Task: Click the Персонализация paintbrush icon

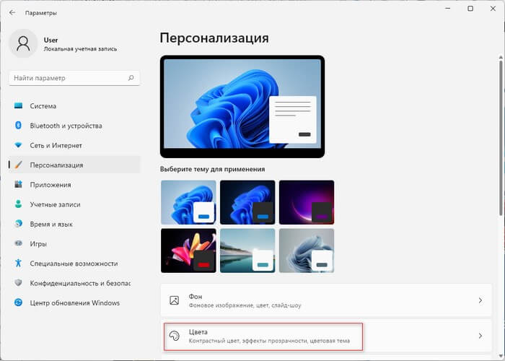Action: [18, 165]
